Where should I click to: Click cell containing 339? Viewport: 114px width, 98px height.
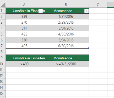tap(24, 17)
